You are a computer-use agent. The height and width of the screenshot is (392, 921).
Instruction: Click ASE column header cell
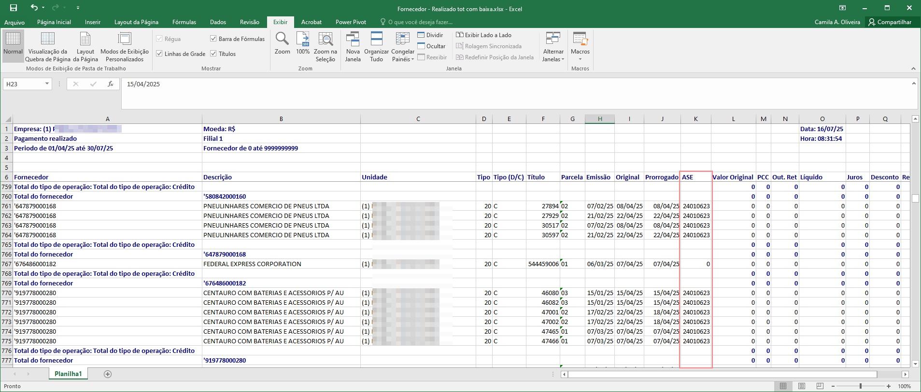click(695, 177)
